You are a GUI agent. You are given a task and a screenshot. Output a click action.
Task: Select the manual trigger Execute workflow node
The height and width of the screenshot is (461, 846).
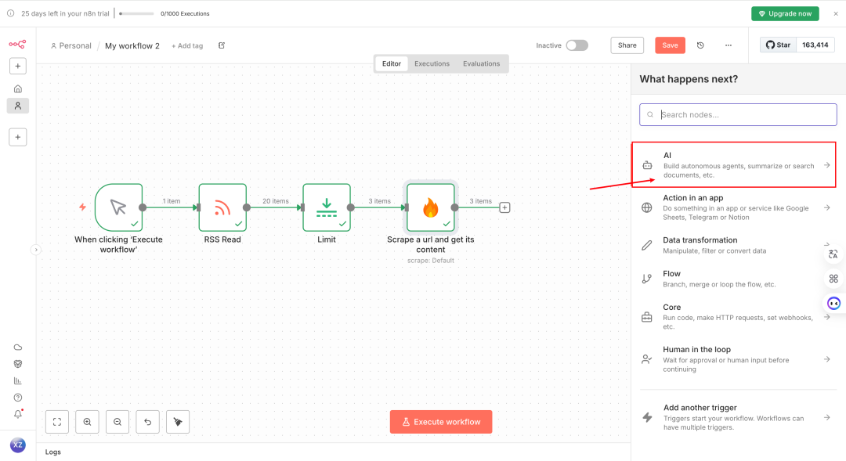click(119, 207)
